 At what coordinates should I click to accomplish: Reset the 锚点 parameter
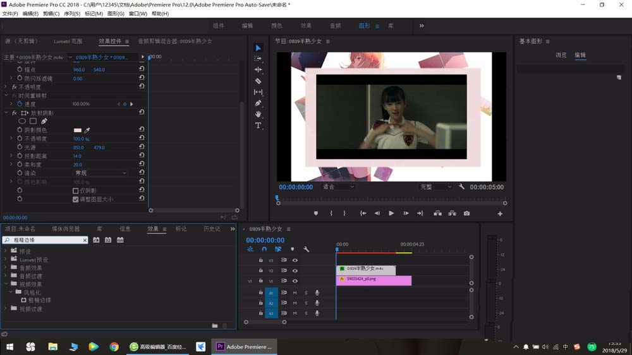pos(142,69)
